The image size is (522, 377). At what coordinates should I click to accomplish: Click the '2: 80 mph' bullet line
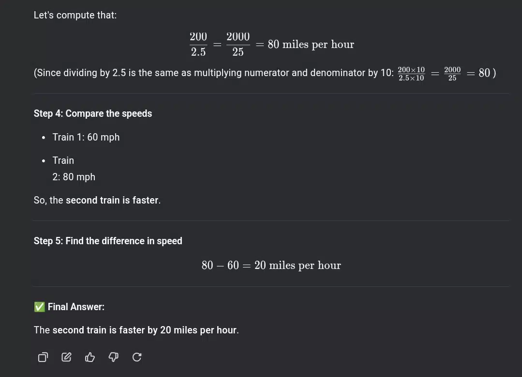(74, 177)
